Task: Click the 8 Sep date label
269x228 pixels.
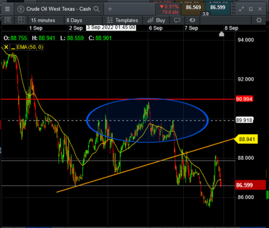Action: (x=231, y=28)
